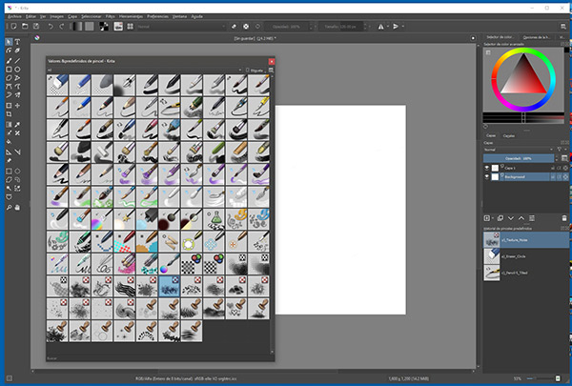Hide the Background layer eye
Image resolution: width=572 pixels, height=386 pixels.
tap(486, 176)
